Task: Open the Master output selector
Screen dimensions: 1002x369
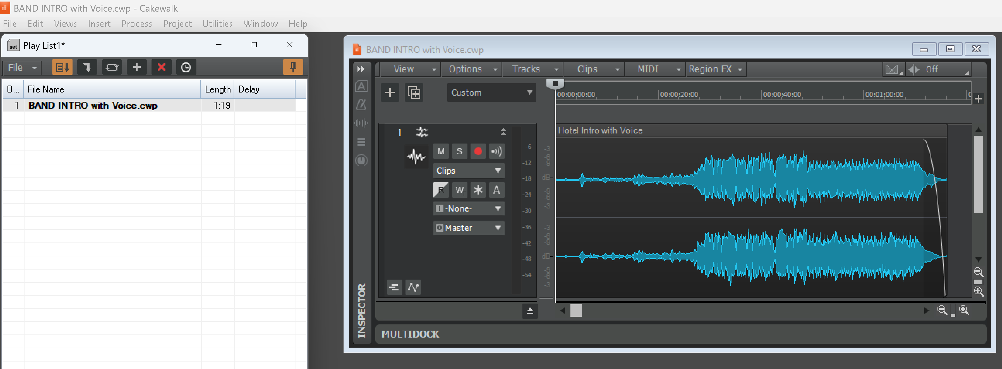Action: coord(469,228)
